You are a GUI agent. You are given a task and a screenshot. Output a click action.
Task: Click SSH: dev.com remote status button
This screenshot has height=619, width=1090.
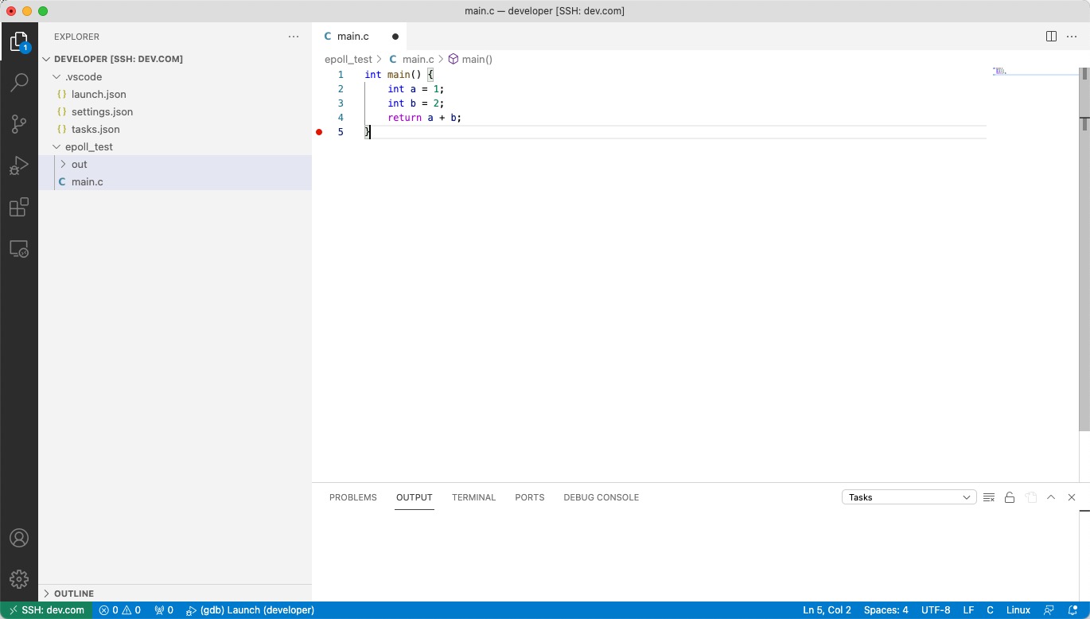[x=46, y=610]
